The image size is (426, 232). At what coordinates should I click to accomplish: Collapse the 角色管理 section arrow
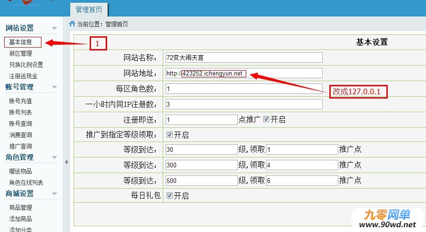tap(54, 157)
